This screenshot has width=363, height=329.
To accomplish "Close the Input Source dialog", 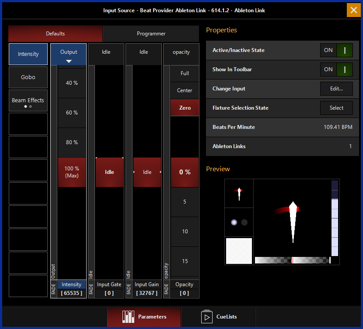I will (353, 10).
